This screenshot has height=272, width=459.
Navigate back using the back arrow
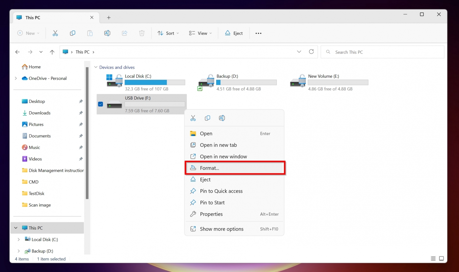tap(17, 52)
